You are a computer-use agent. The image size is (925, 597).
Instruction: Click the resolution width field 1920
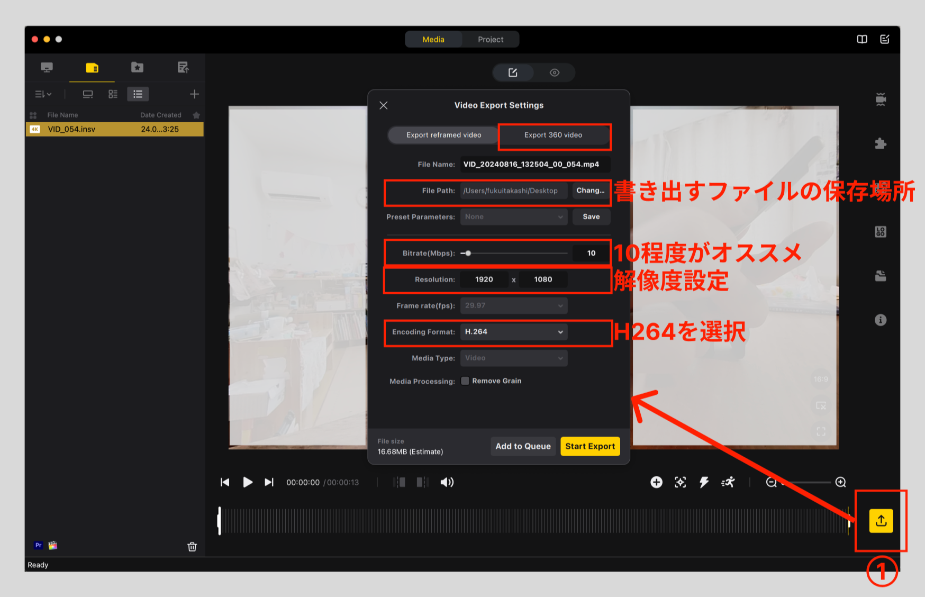[x=484, y=279]
